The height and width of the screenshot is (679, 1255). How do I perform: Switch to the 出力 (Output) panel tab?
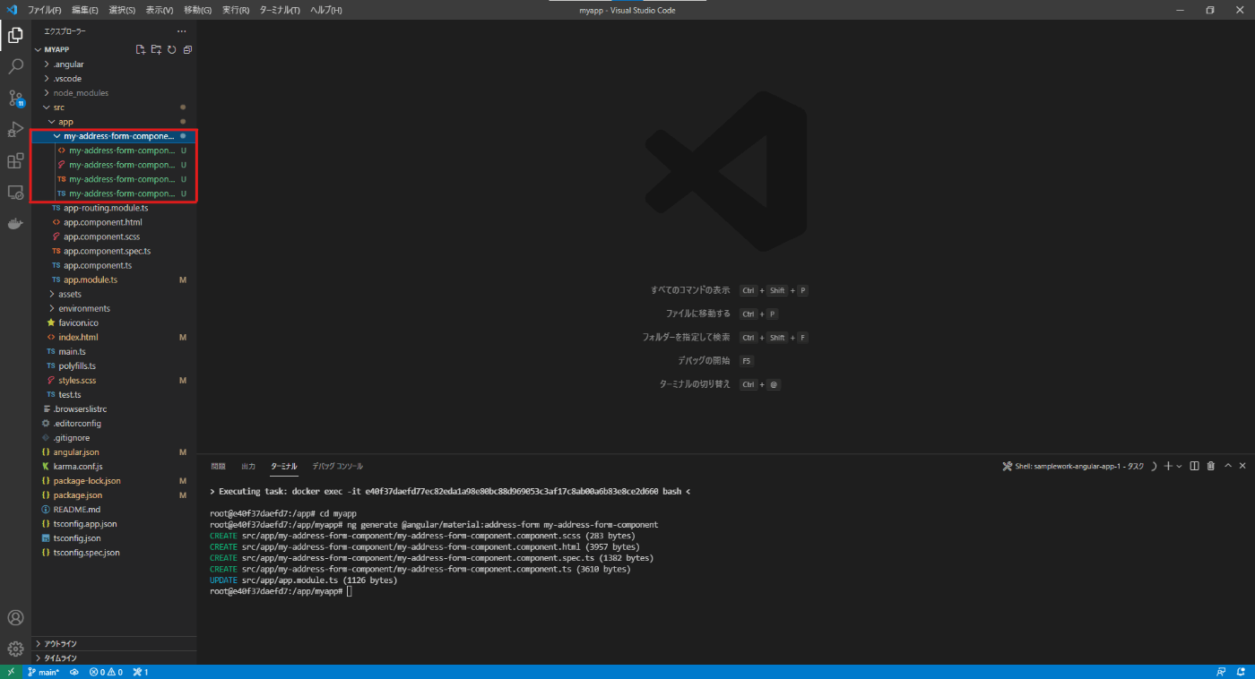tap(248, 467)
